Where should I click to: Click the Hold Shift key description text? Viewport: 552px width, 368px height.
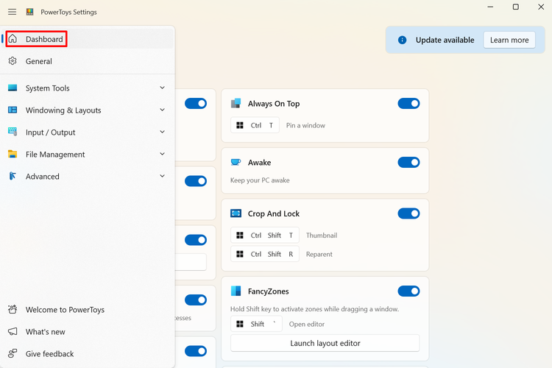(x=314, y=309)
